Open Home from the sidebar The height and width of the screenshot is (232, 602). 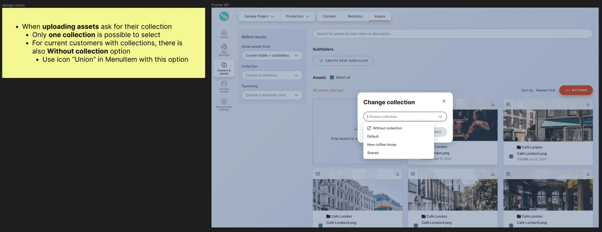(x=224, y=34)
